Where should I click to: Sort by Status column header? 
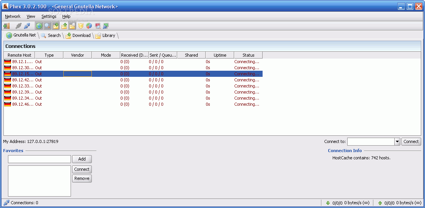tap(248, 55)
